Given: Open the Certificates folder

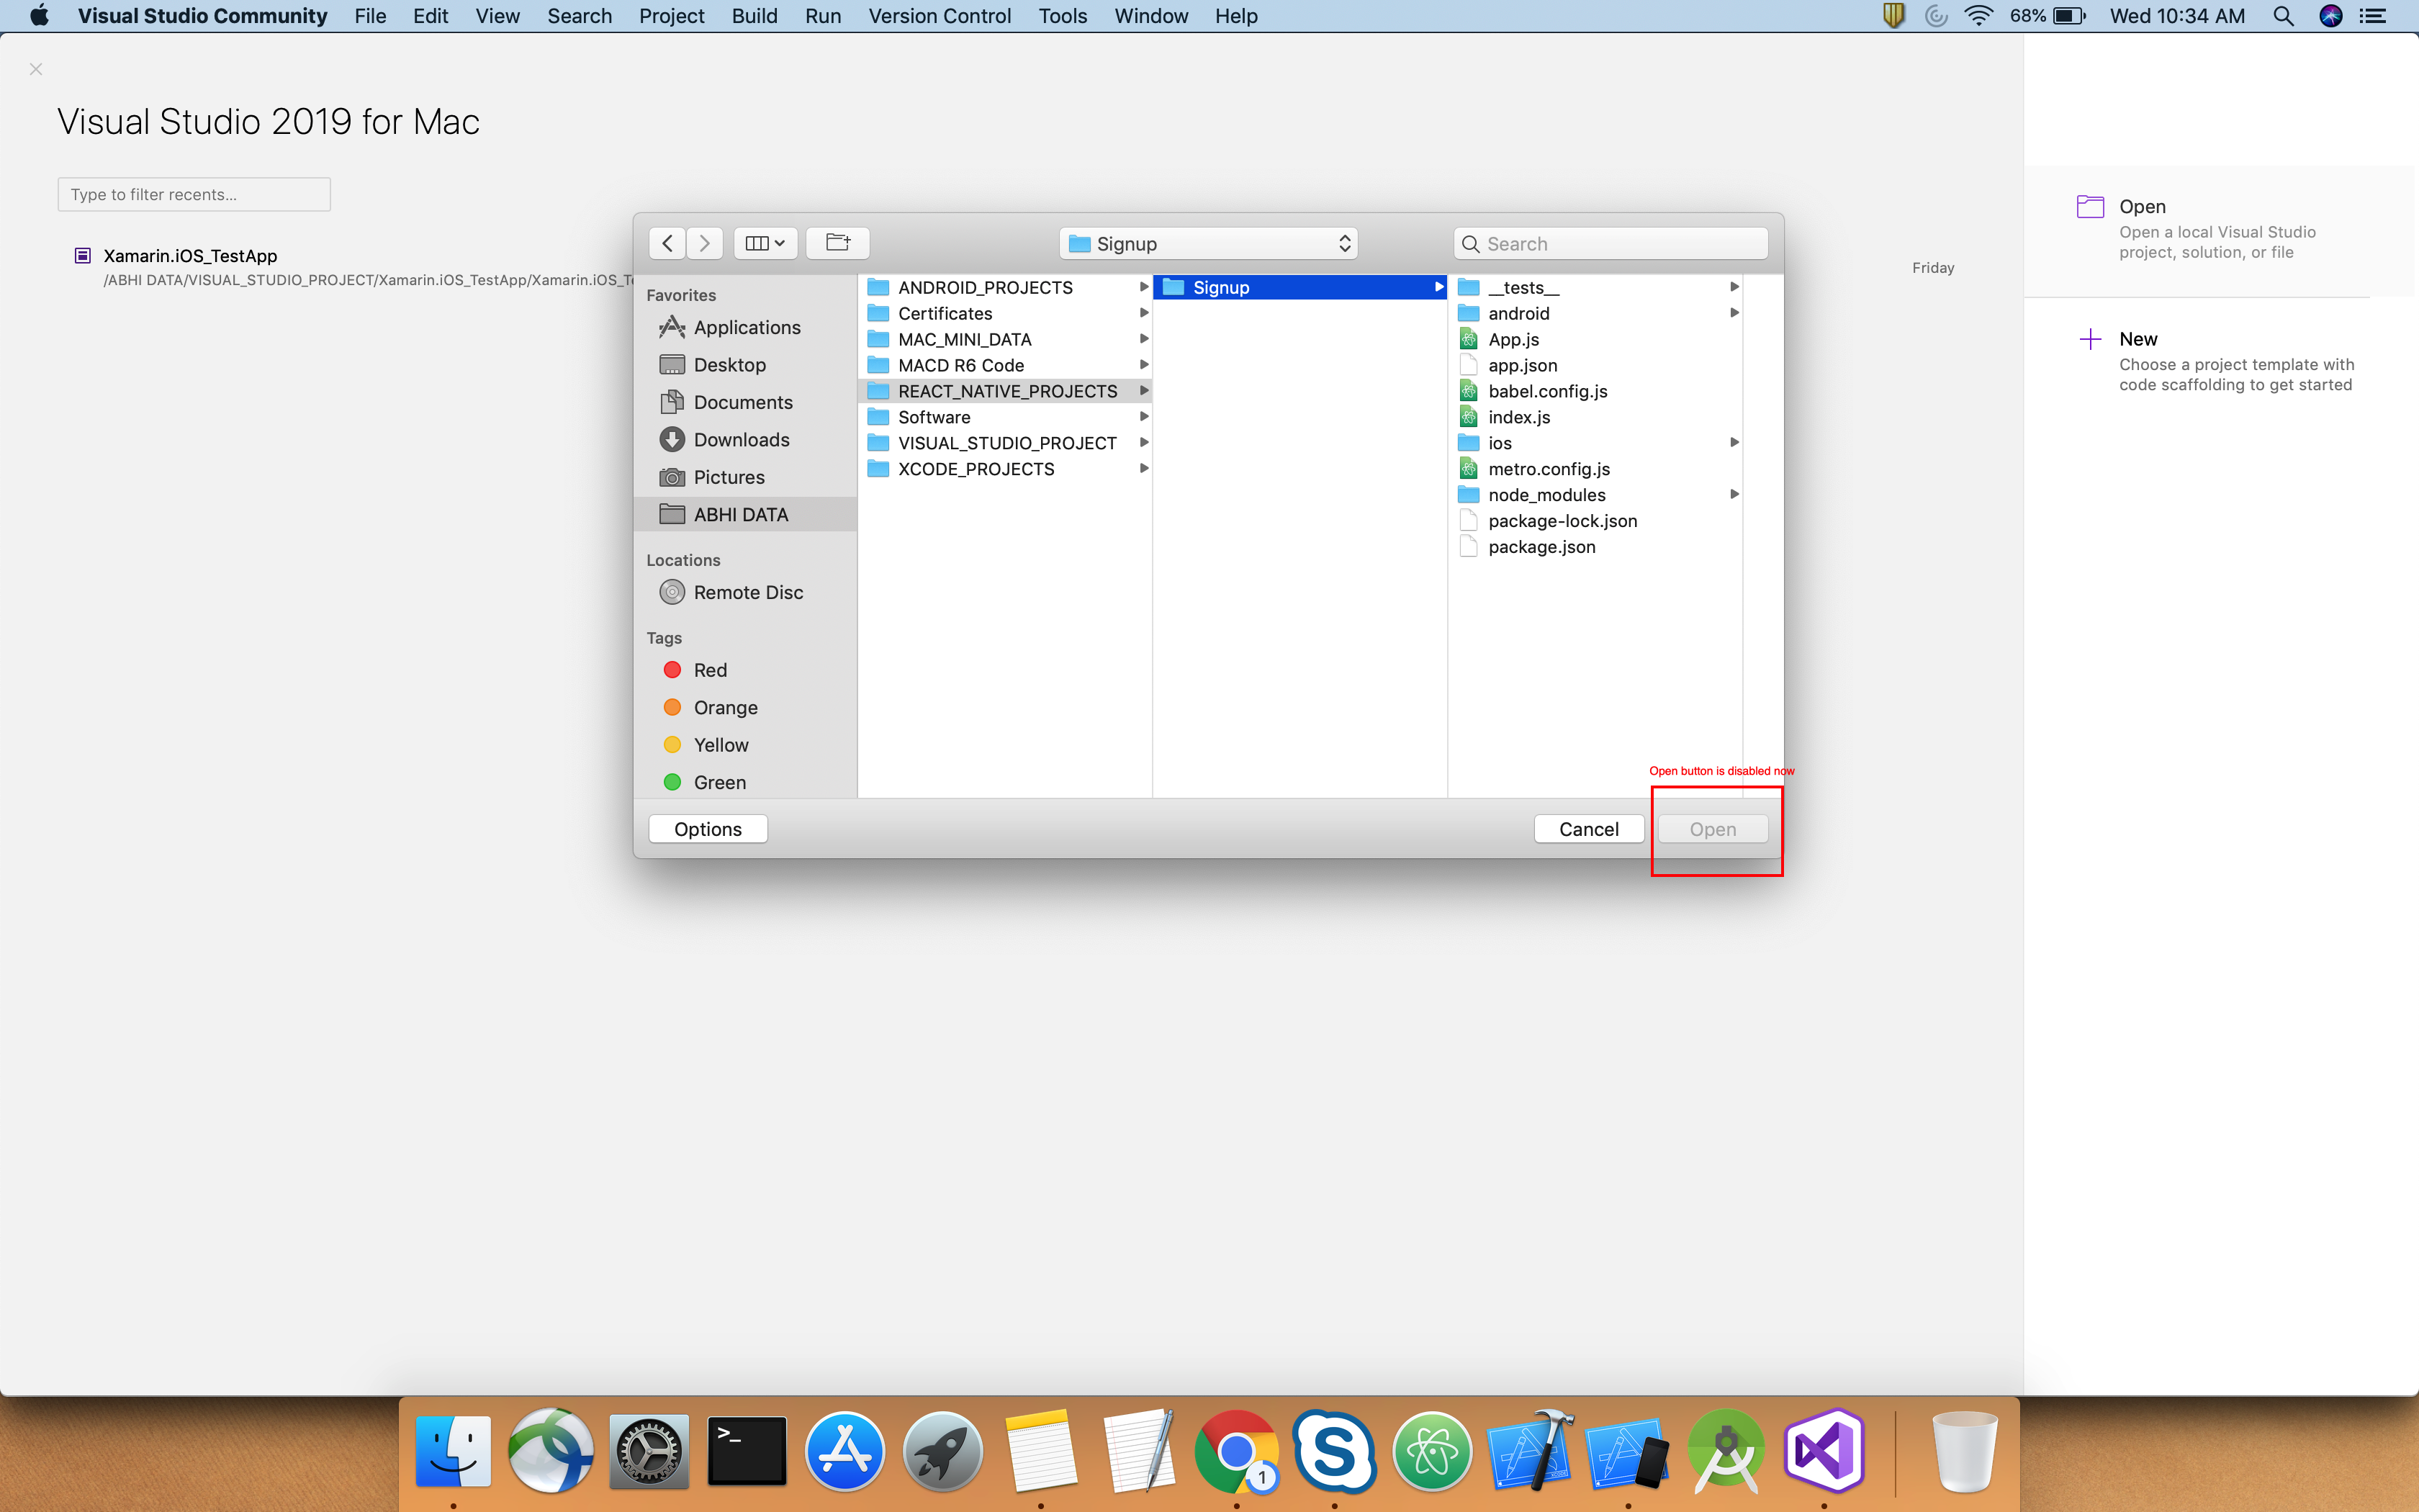Looking at the screenshot, I should pos(1004,313).
